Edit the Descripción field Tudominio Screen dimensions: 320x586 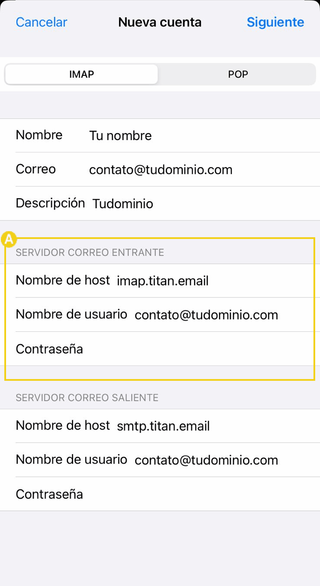coord(123,204)
